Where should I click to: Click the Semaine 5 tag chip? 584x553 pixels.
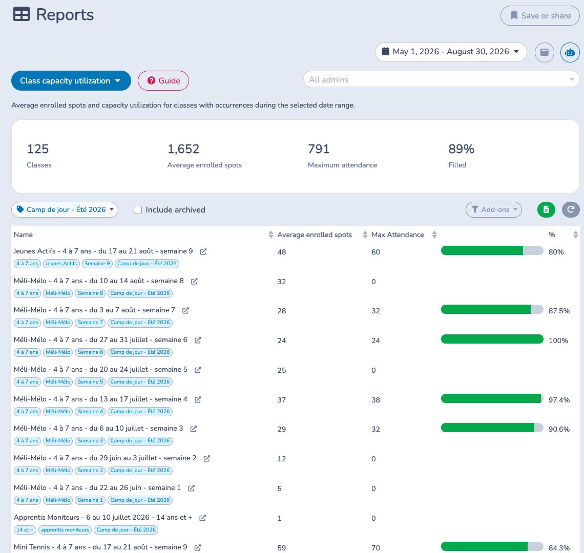click(90, 382)
